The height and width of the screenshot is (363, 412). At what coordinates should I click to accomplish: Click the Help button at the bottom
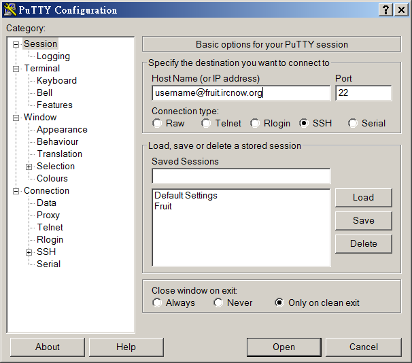(126, 347)
